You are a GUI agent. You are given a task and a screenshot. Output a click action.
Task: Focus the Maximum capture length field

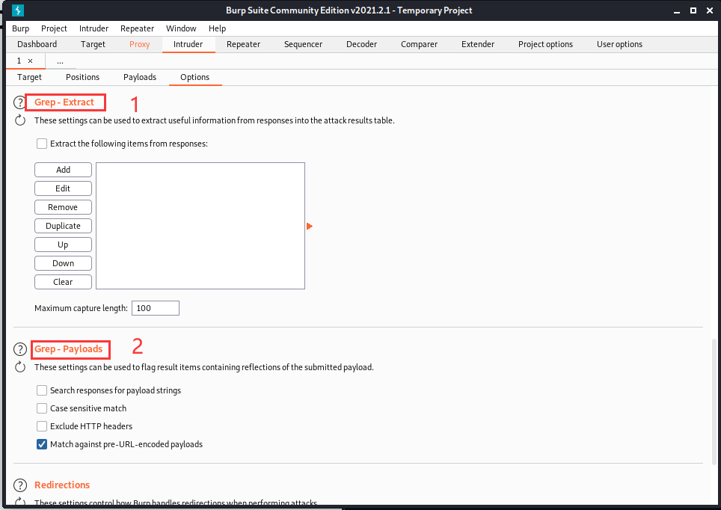click(x=156, y=308)
